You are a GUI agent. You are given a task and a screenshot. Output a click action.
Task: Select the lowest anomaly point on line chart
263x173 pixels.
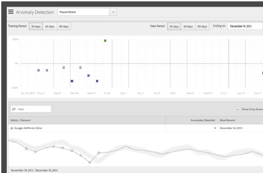click(90, 162)
